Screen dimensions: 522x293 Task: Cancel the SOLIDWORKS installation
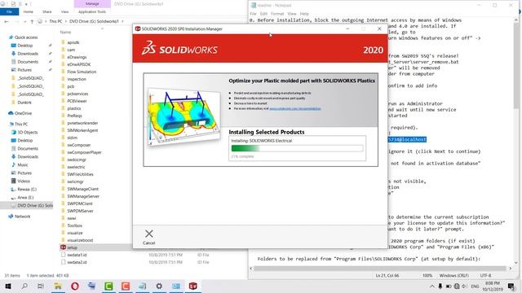148,237
